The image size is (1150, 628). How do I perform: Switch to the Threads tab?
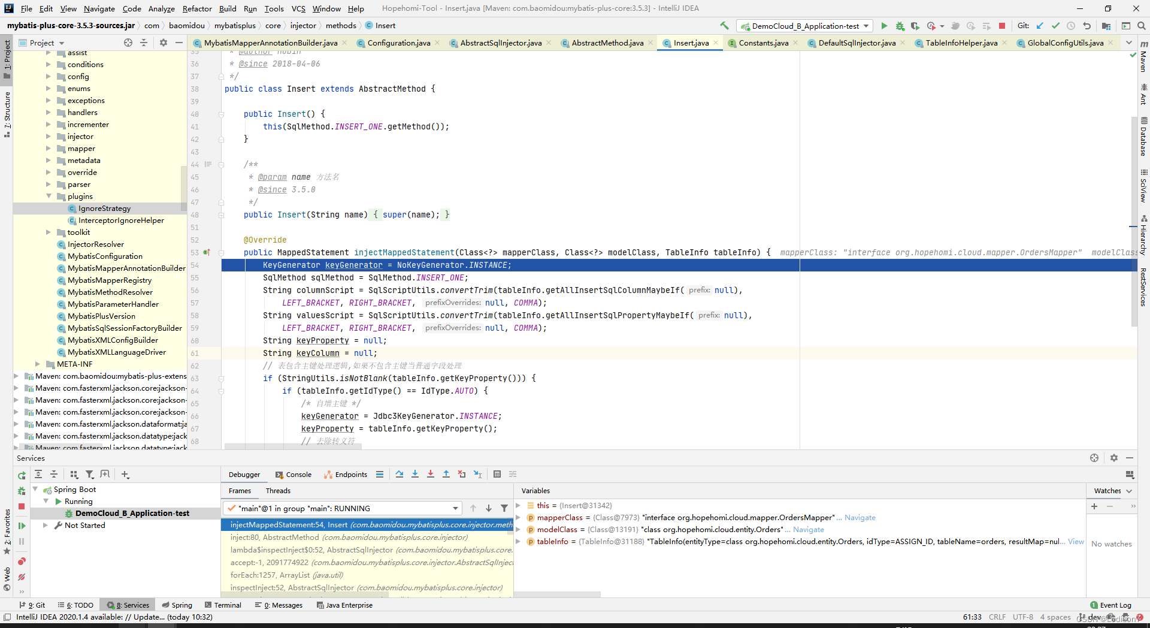(x=278, y=491)
